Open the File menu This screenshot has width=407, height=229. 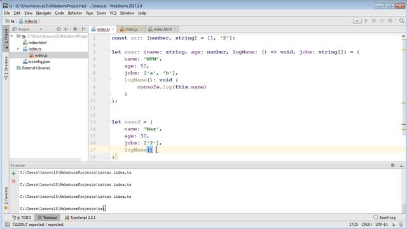click(7, 13)
